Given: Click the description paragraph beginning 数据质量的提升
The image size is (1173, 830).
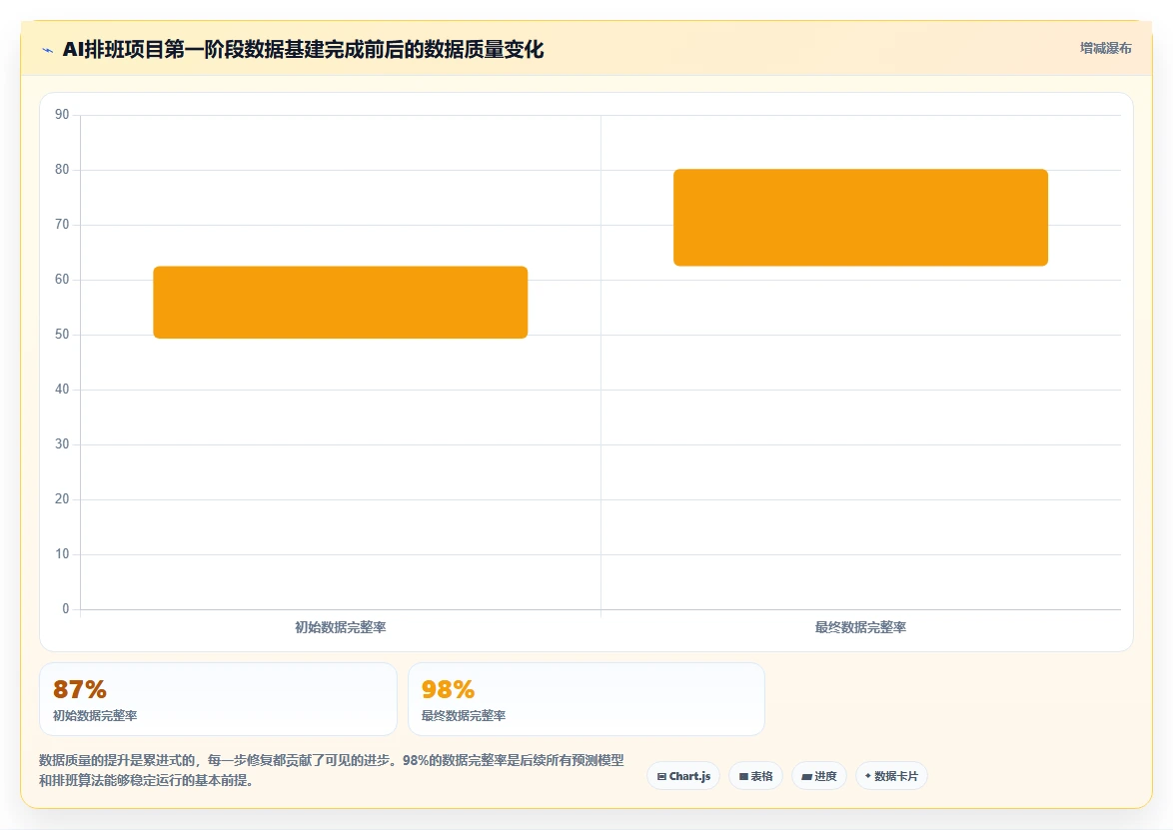Looking at the screenshot, I should (332, 770).
